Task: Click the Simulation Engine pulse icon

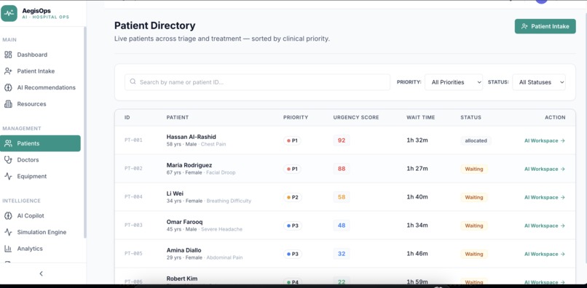Action: pyautogui.click(x=8, y=232)
